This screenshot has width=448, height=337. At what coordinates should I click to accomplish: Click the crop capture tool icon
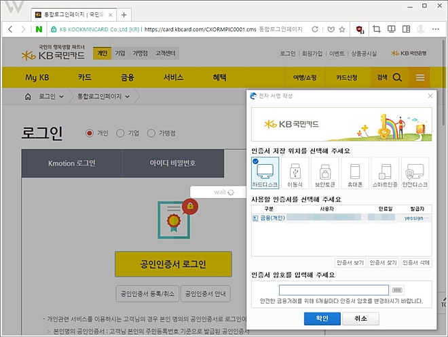pos(377,29)
